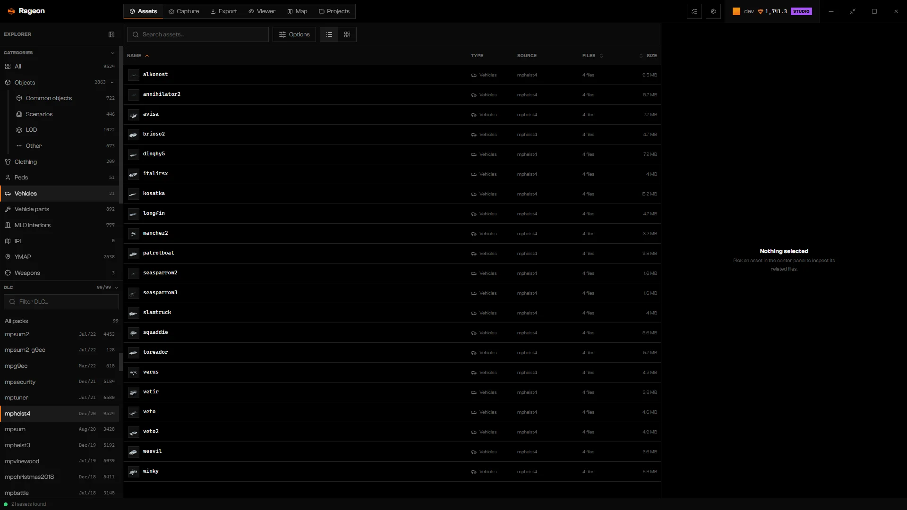The height and width of the screenshot is (510, 907).
Task: Open the task checklist icon in title bar
Action: [x=694, y=11]
